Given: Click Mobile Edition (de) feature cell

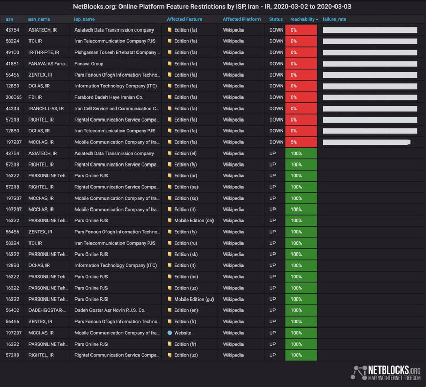Looking at the screenshot, I should coord(194,220).
